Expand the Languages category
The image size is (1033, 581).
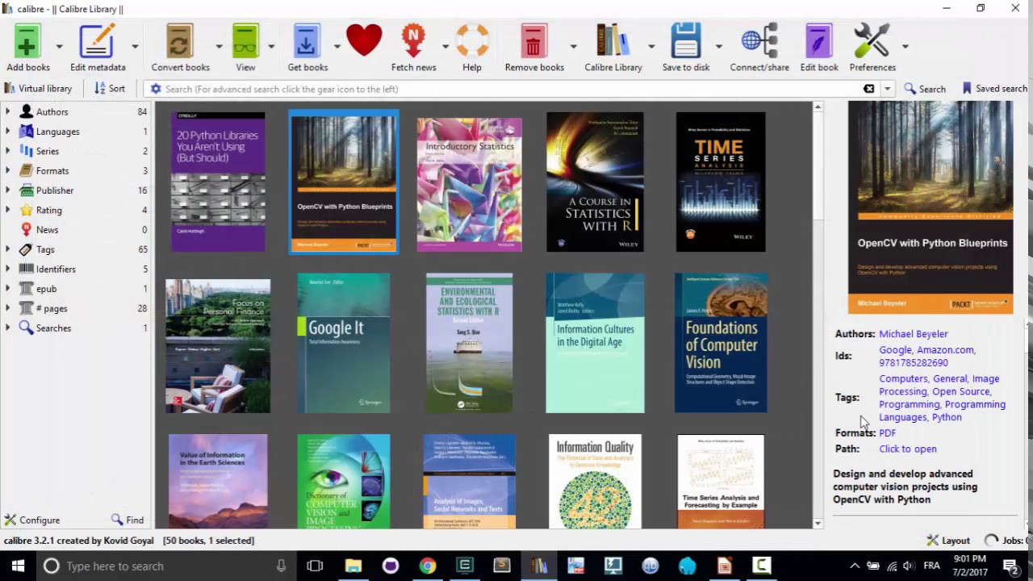(8, 131)
